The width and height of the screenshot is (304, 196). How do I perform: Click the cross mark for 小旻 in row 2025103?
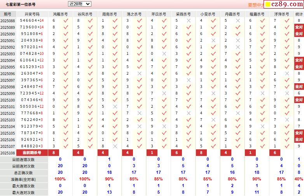[213, 120]
